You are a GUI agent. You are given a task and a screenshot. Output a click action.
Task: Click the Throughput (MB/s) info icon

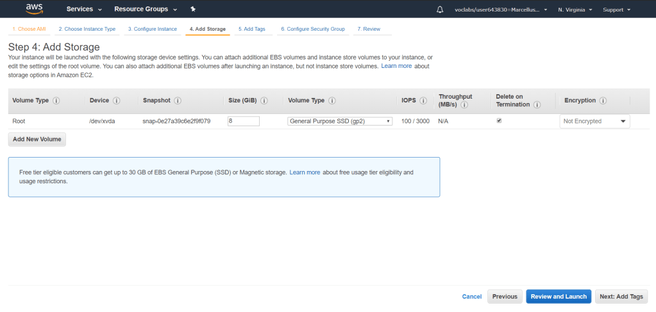[x=464, y=105]
